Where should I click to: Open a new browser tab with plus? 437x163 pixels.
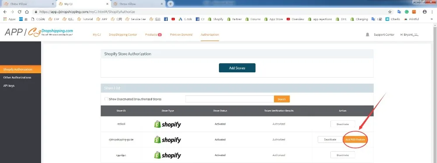click(x=170, y=4)
